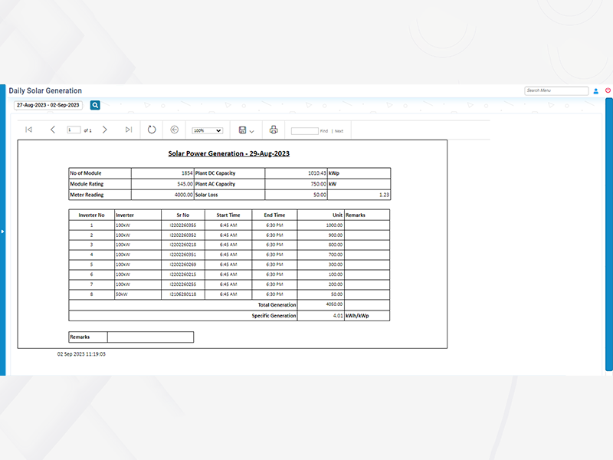Viewport: 613px width, 460px height.
Task: Jump to last report page
Action: 129,130
